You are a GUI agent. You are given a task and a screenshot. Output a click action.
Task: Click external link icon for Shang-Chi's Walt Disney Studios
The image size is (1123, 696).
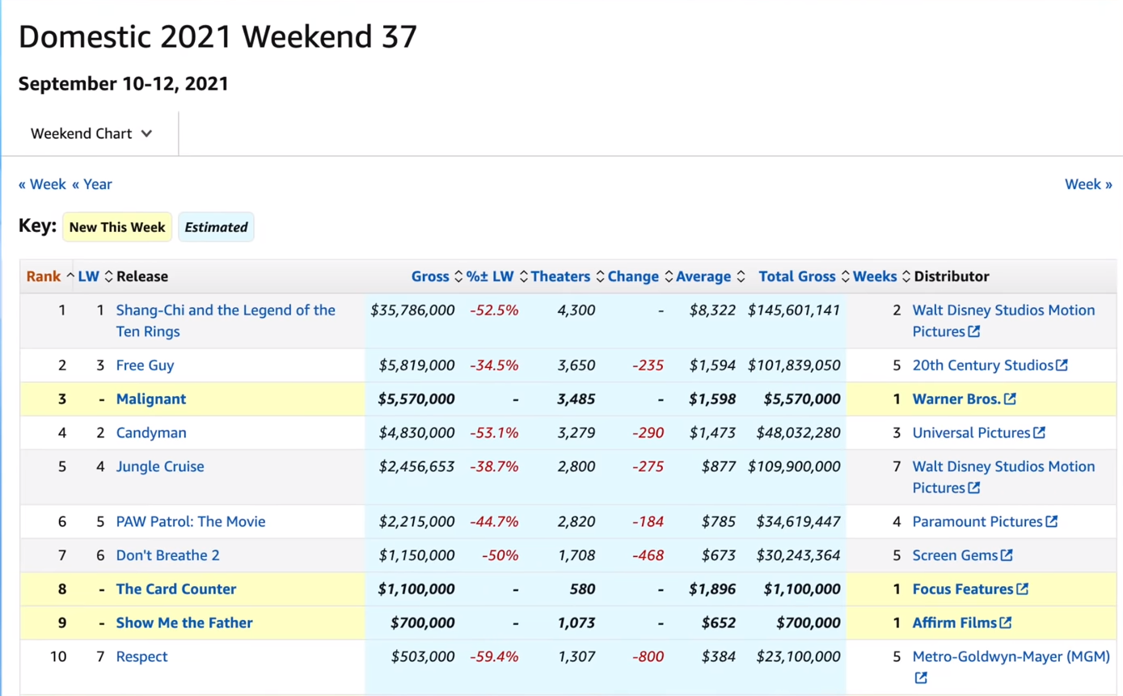(974, 331)
